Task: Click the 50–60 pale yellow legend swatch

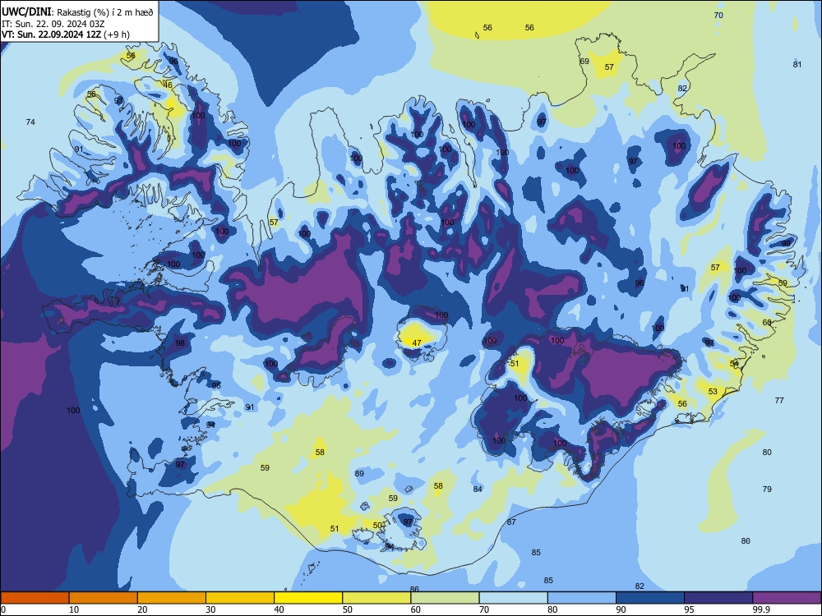Action: [376, 598]
